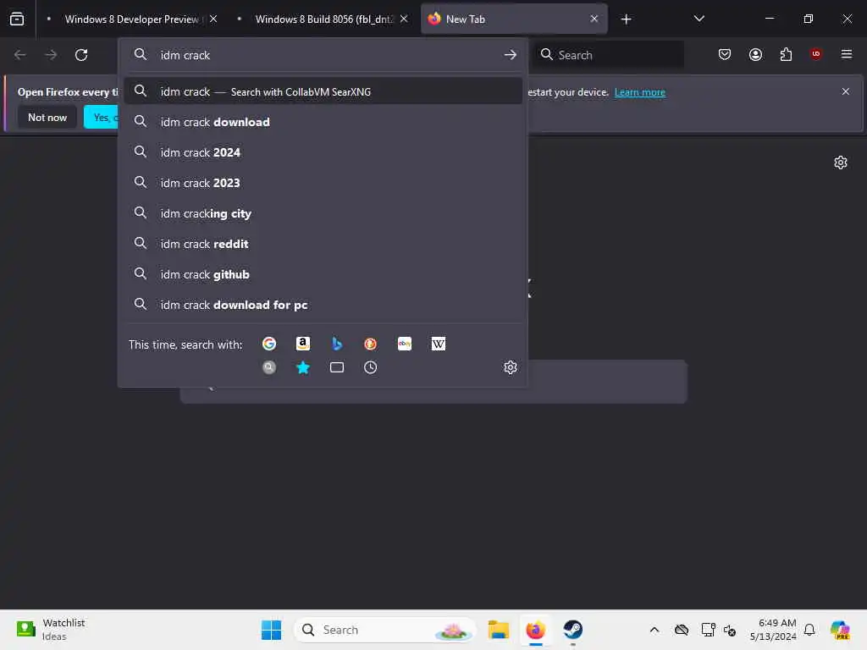Open the Firefox account icon

[x=755, y=54]
